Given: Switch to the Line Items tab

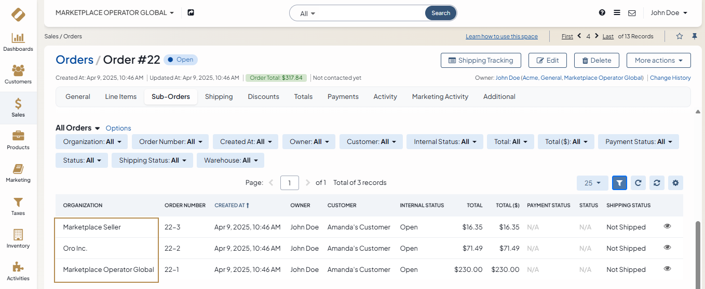Looking at the screenshot, I should pos(121,97).
